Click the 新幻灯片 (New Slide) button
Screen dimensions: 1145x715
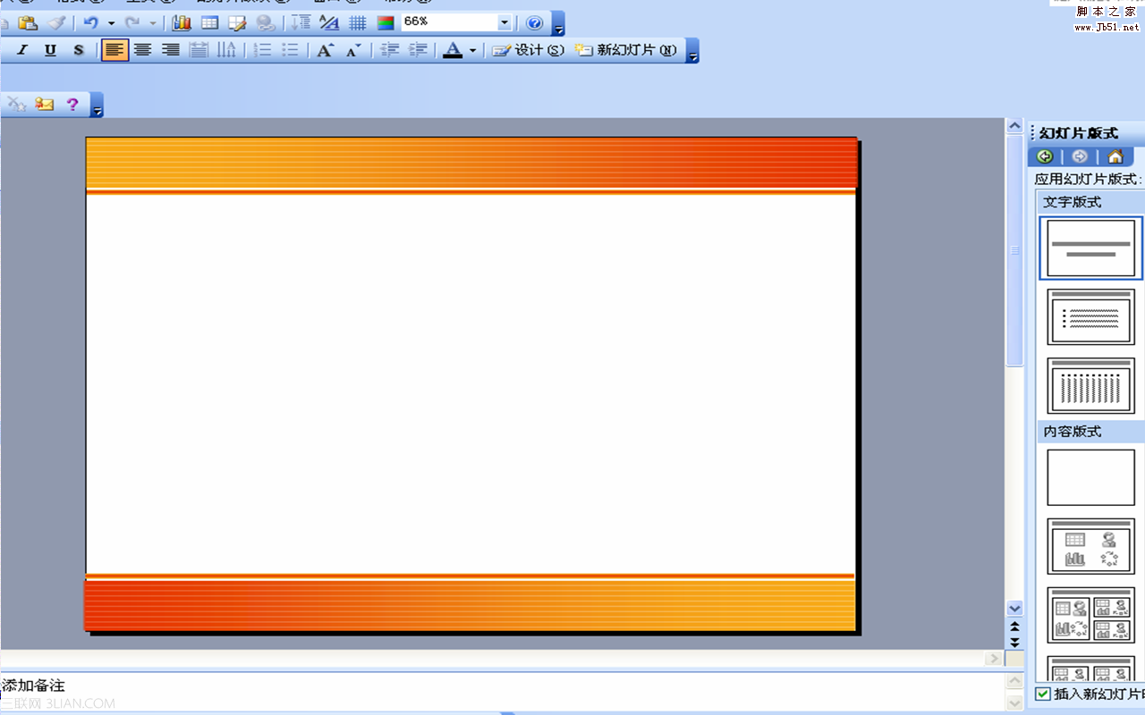pyautogui.click(x=626, y=51)
